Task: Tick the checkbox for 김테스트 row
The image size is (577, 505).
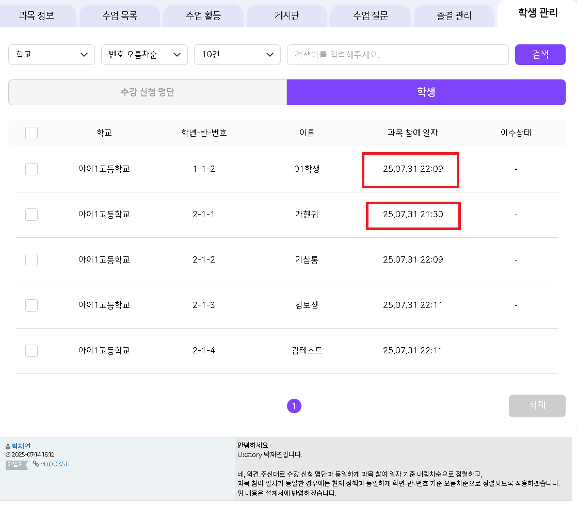Action: coord(31,351)
